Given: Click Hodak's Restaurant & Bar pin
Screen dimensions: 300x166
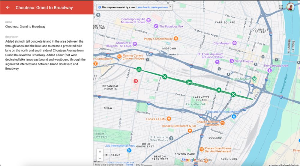Looking at the screenshot, I should [190, 131].
